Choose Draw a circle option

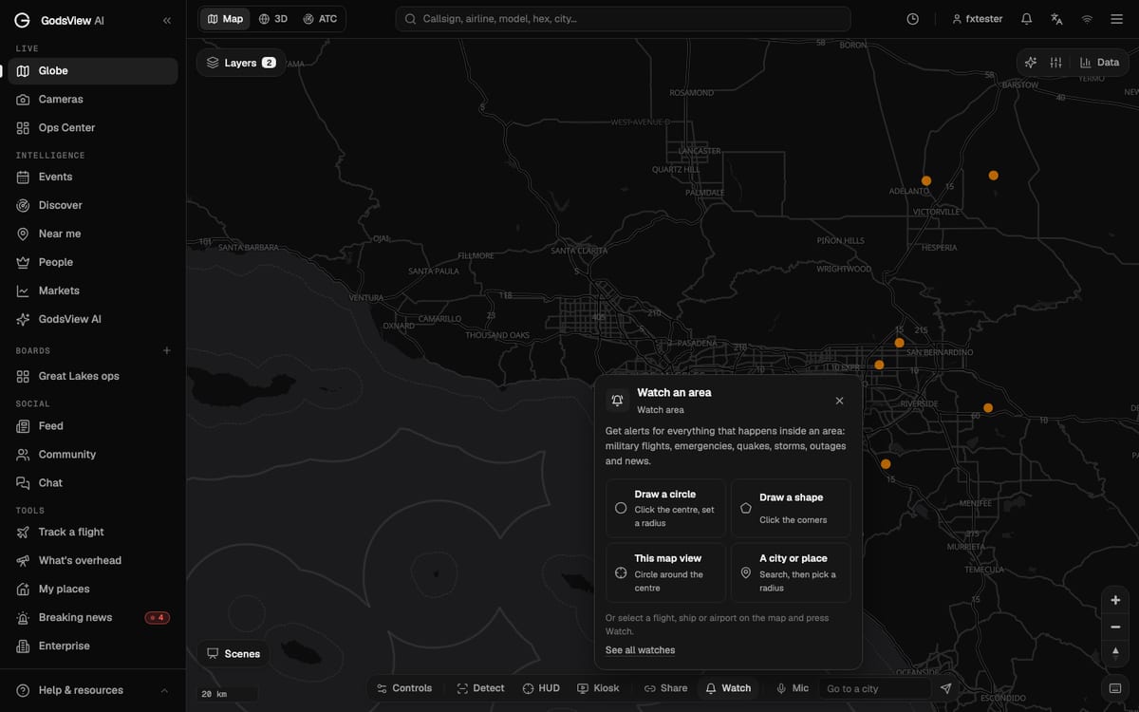pyautogui.click(x=665, y=509)
